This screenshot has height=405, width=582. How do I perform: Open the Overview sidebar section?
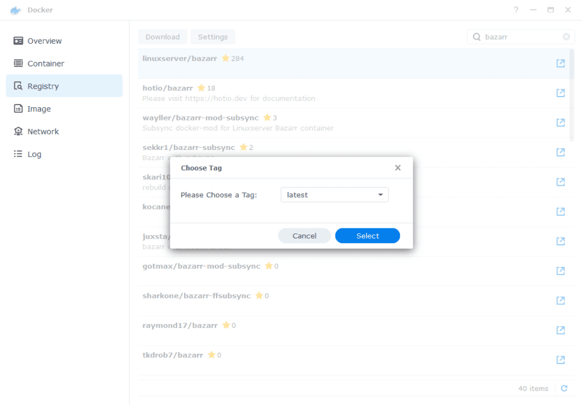[64, 41]
